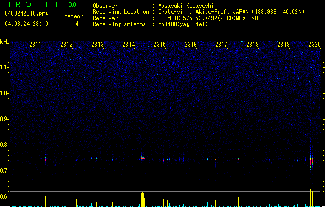Click the 0.9 kHz axis label
Viewport: 326px width, 207px height.
tap(5, 119)
